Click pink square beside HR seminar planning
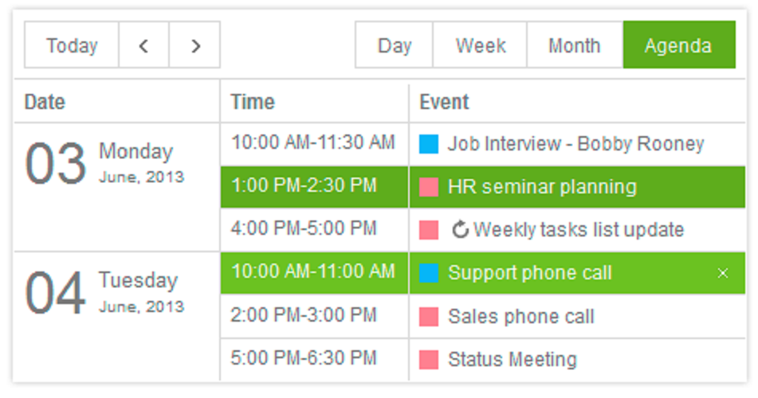758x398 pixels. coord(429,188)
